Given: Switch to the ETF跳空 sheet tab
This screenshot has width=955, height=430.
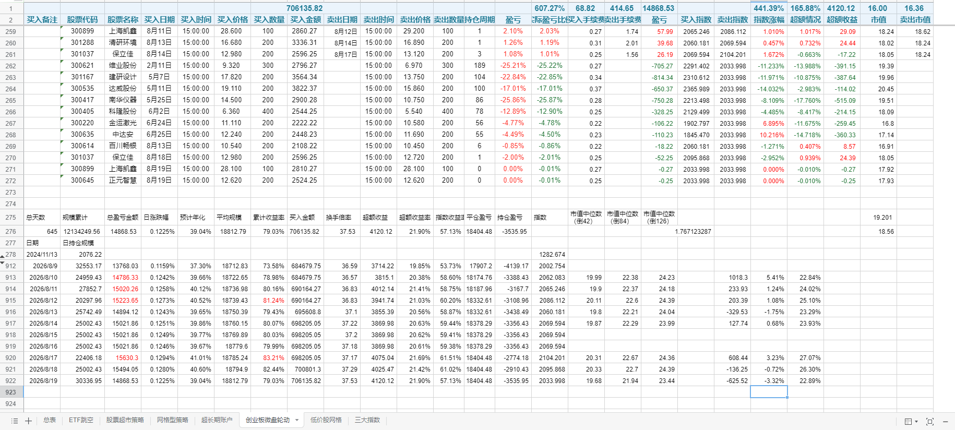Looking at the screenshot, I should point(81,420).
